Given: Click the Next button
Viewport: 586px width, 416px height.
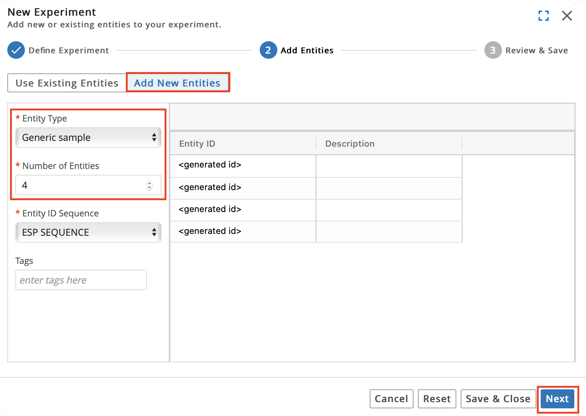Looking at the screenshot, I should coord(558,399).
